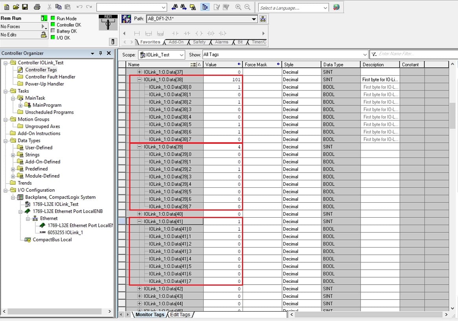Select the Safety instruction tab
The image size is (458, 321).
tap(199, 42)
